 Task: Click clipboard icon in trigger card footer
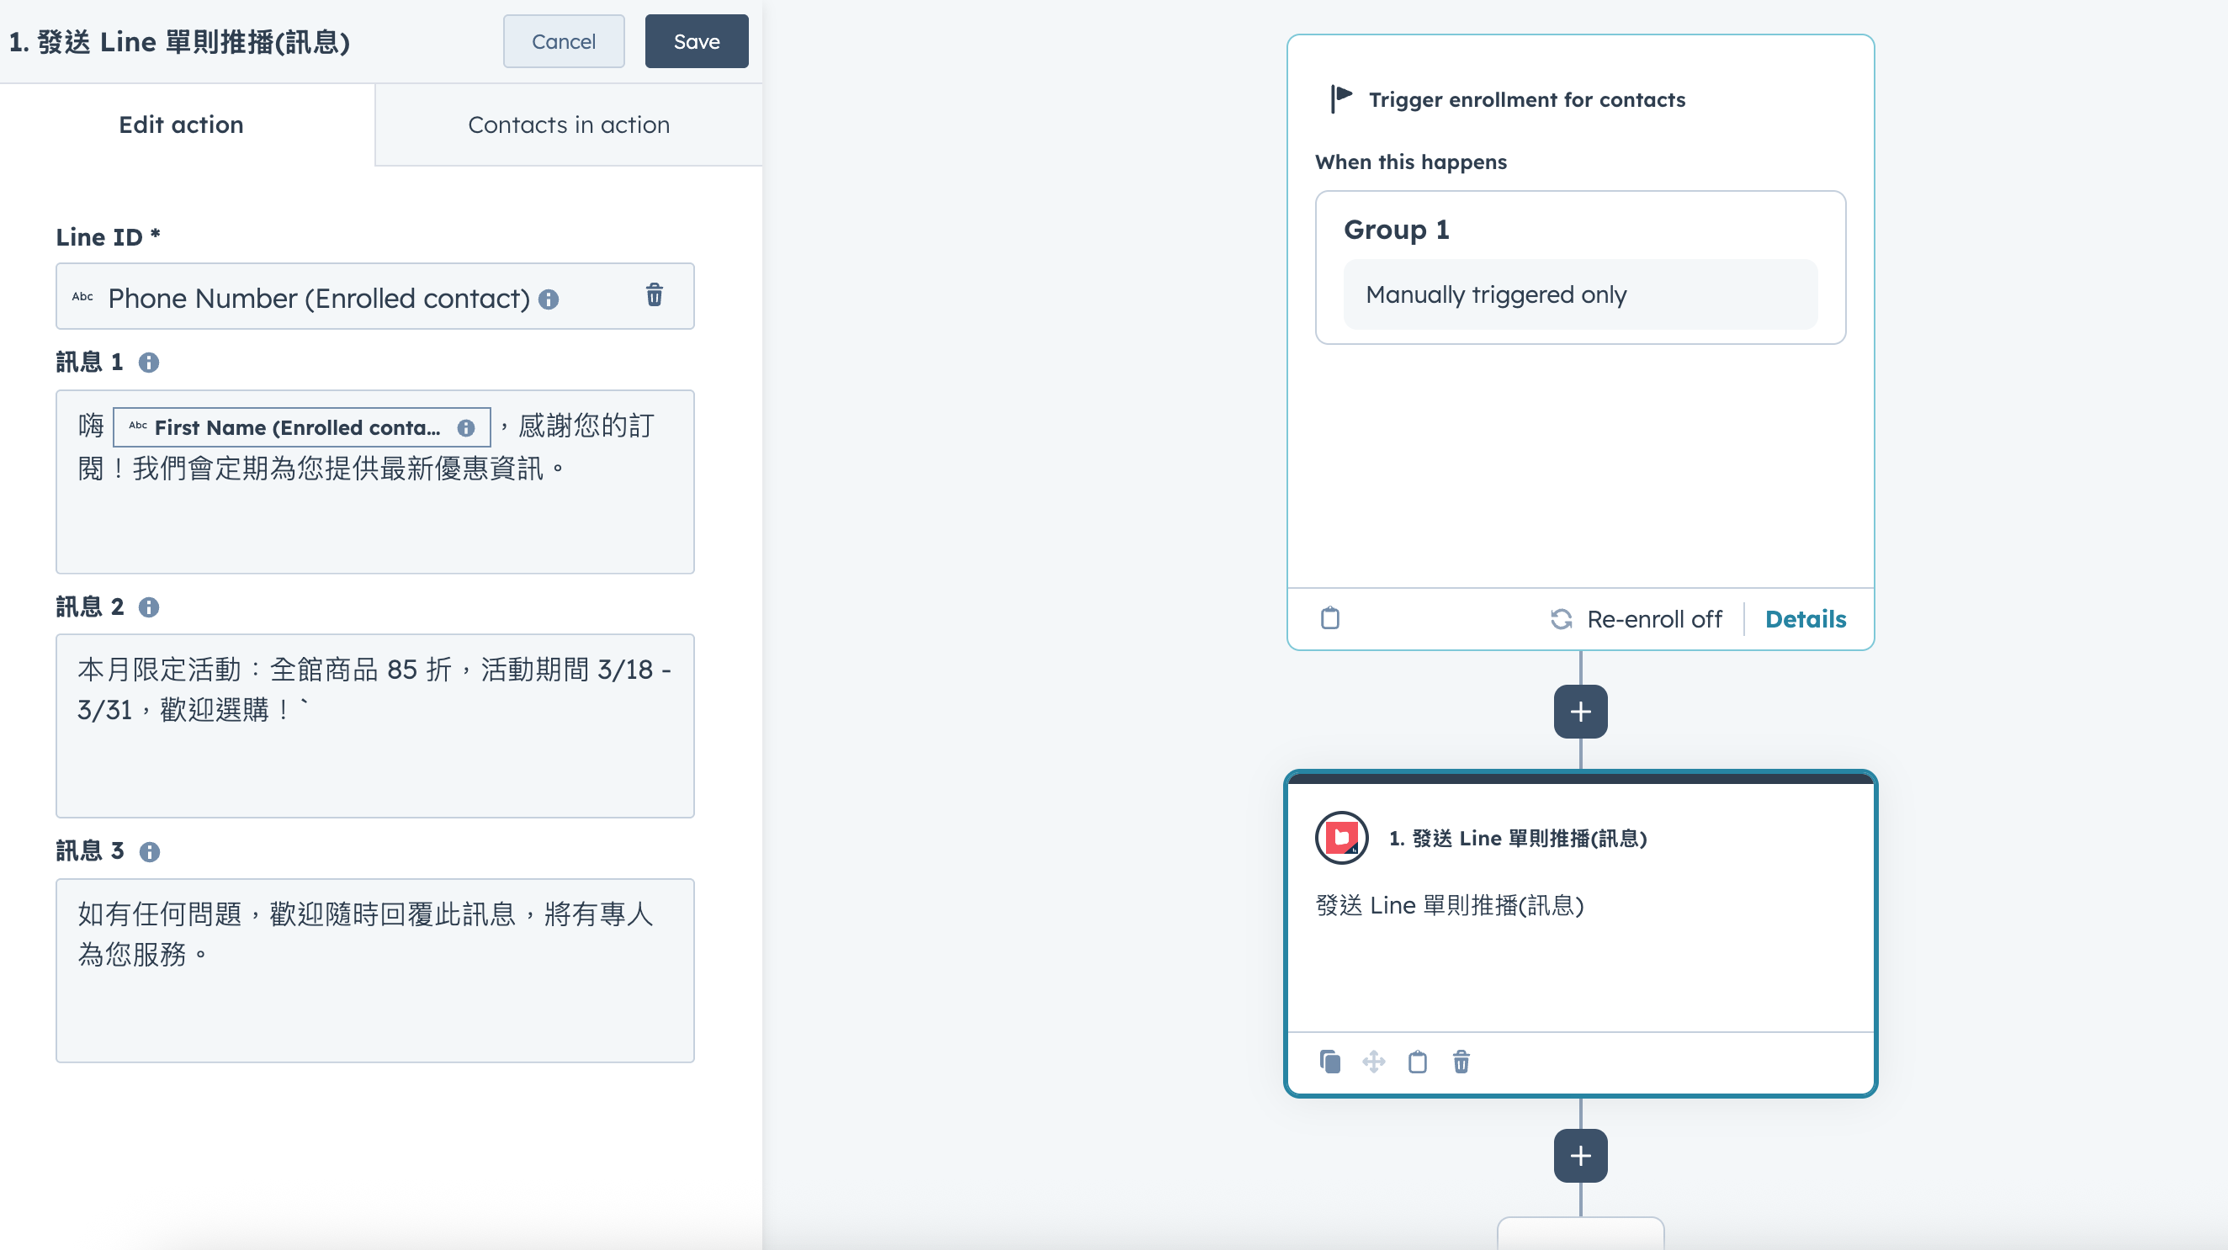tap(1329, 619)
